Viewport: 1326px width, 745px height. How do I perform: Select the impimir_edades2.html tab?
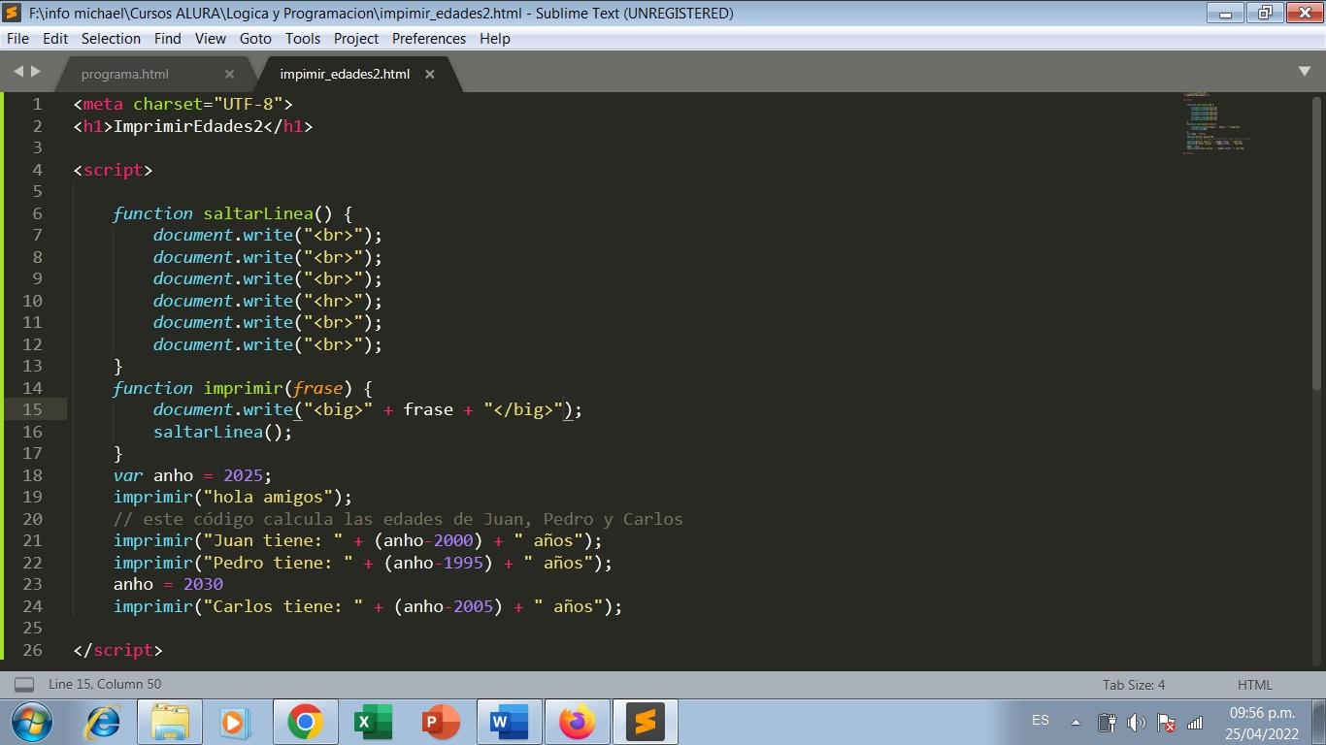[345, 74]
